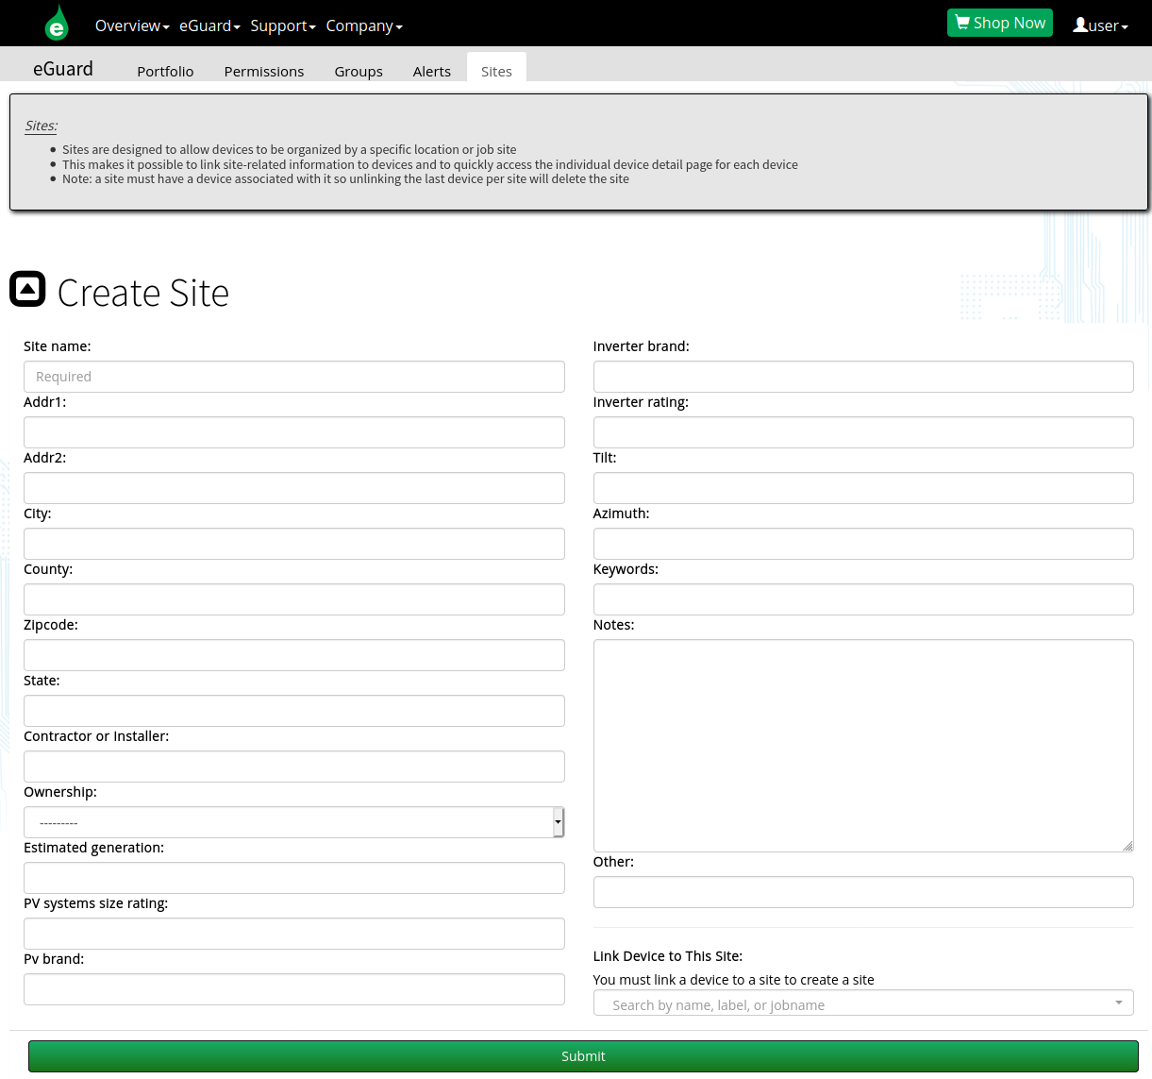Switch to the Permissions tab
Image resolution: width=1152 pixels, height=1079 pixels.
pos(264,71)
